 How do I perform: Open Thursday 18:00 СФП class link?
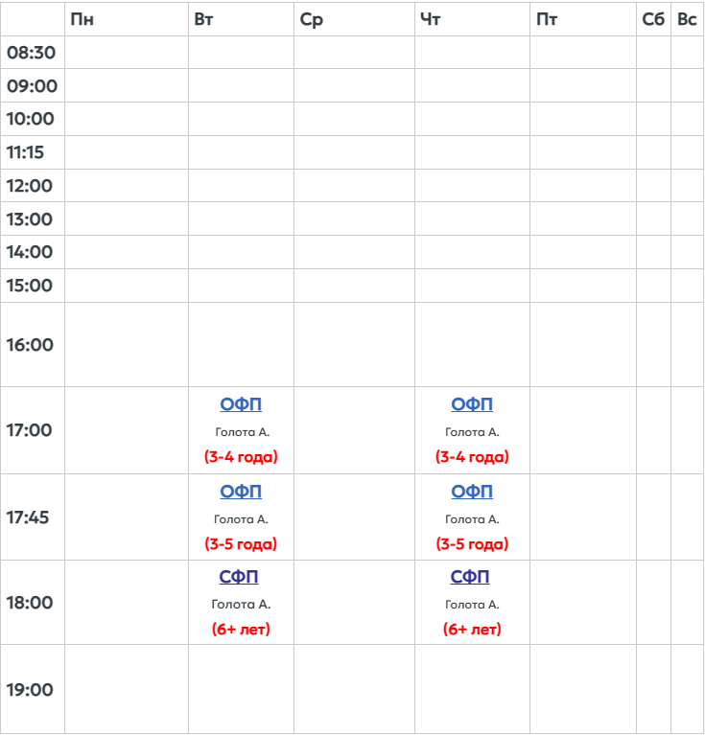coord(470,577)
